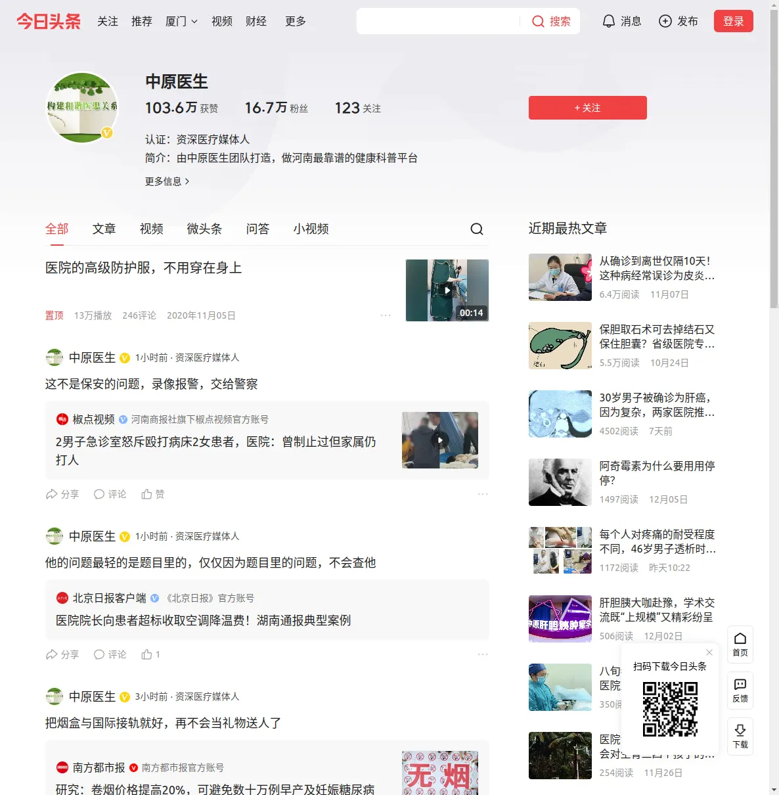The height and width of the screenshot is (795, 779).
Task: Switch to the 微头条 tab
Action: click(204, 229)
